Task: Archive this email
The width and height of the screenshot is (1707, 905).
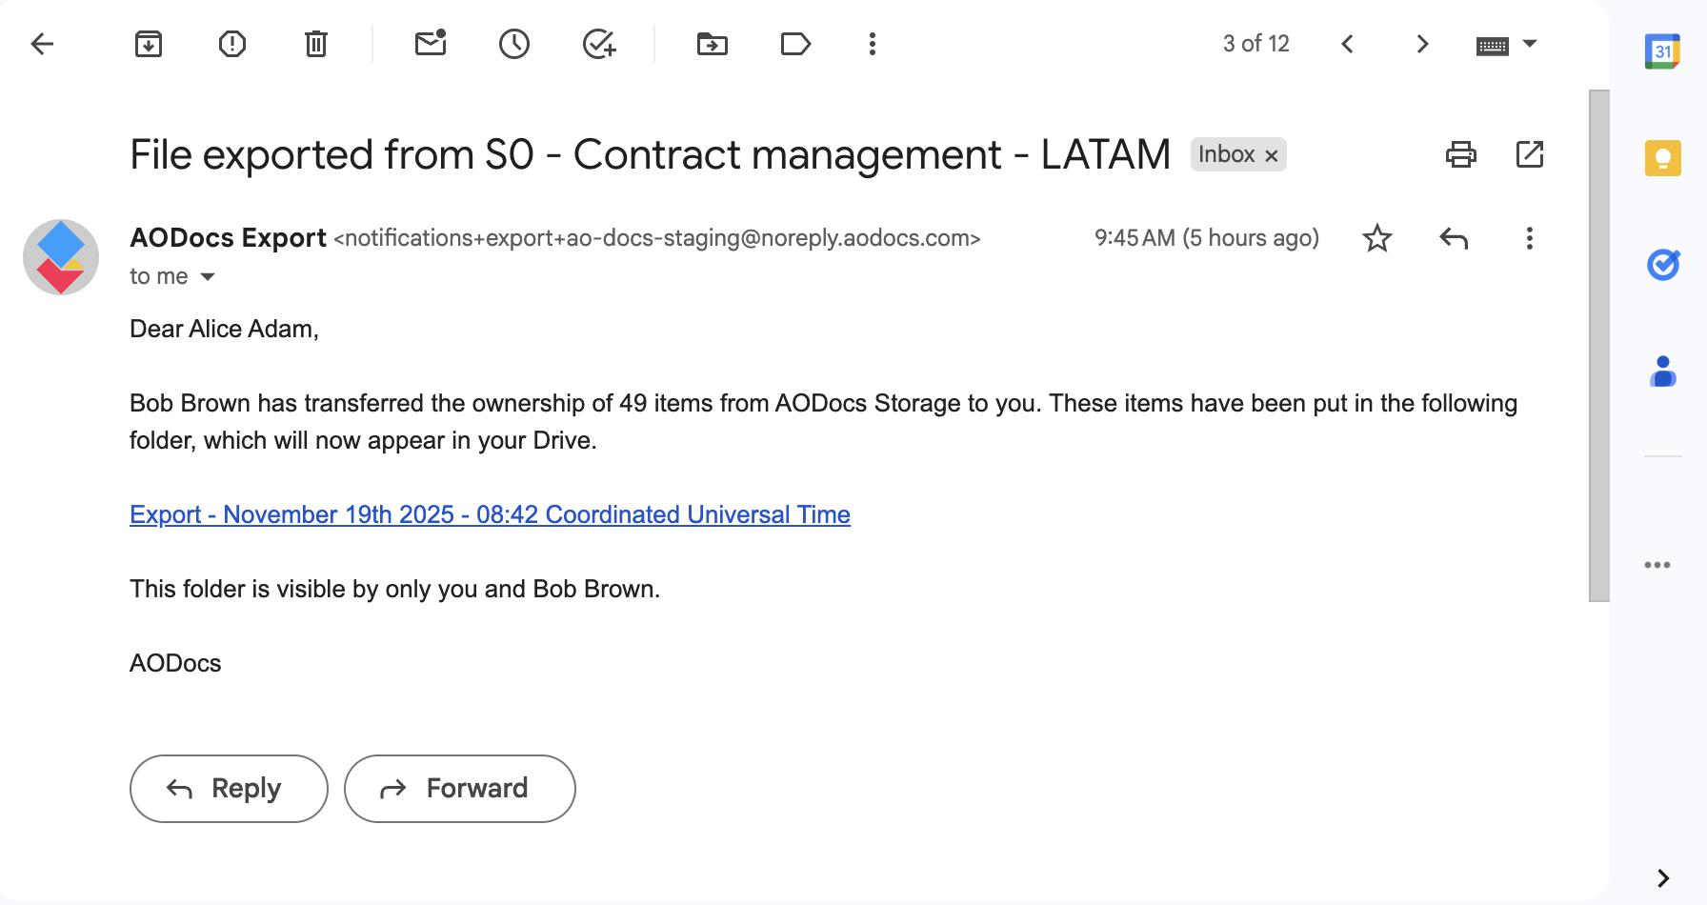Action: (149, 44)
